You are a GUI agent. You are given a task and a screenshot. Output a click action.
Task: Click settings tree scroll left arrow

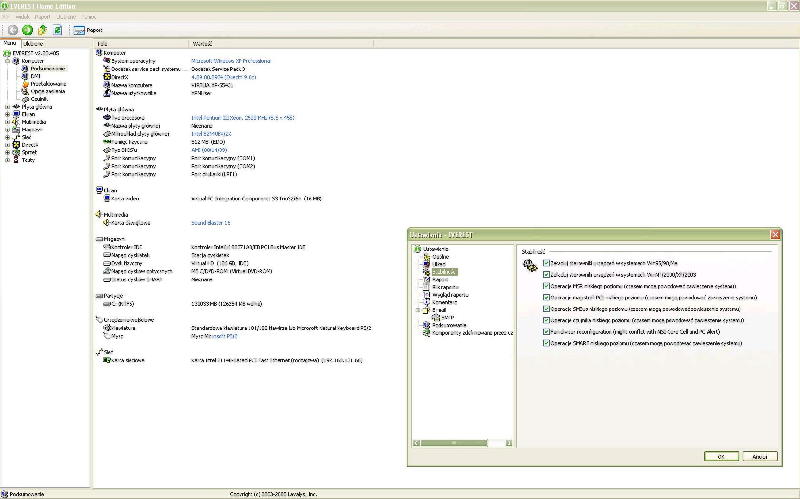(416, 443)
